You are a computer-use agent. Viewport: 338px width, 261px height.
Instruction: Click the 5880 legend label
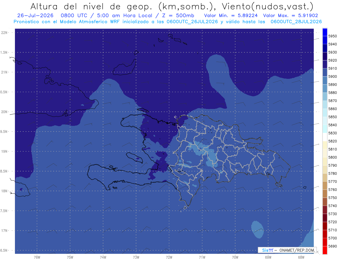[332, 93]
